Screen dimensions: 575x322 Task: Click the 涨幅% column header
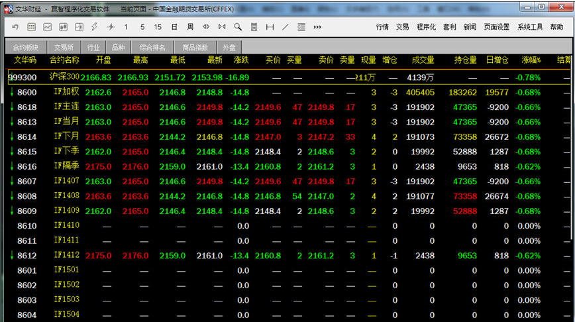coord(531,60)
